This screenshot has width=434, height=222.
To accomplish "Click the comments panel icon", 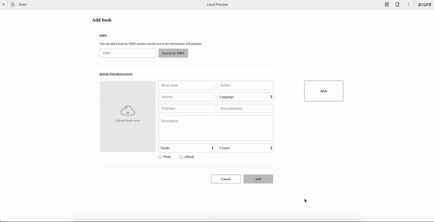I will click(398, 4).
